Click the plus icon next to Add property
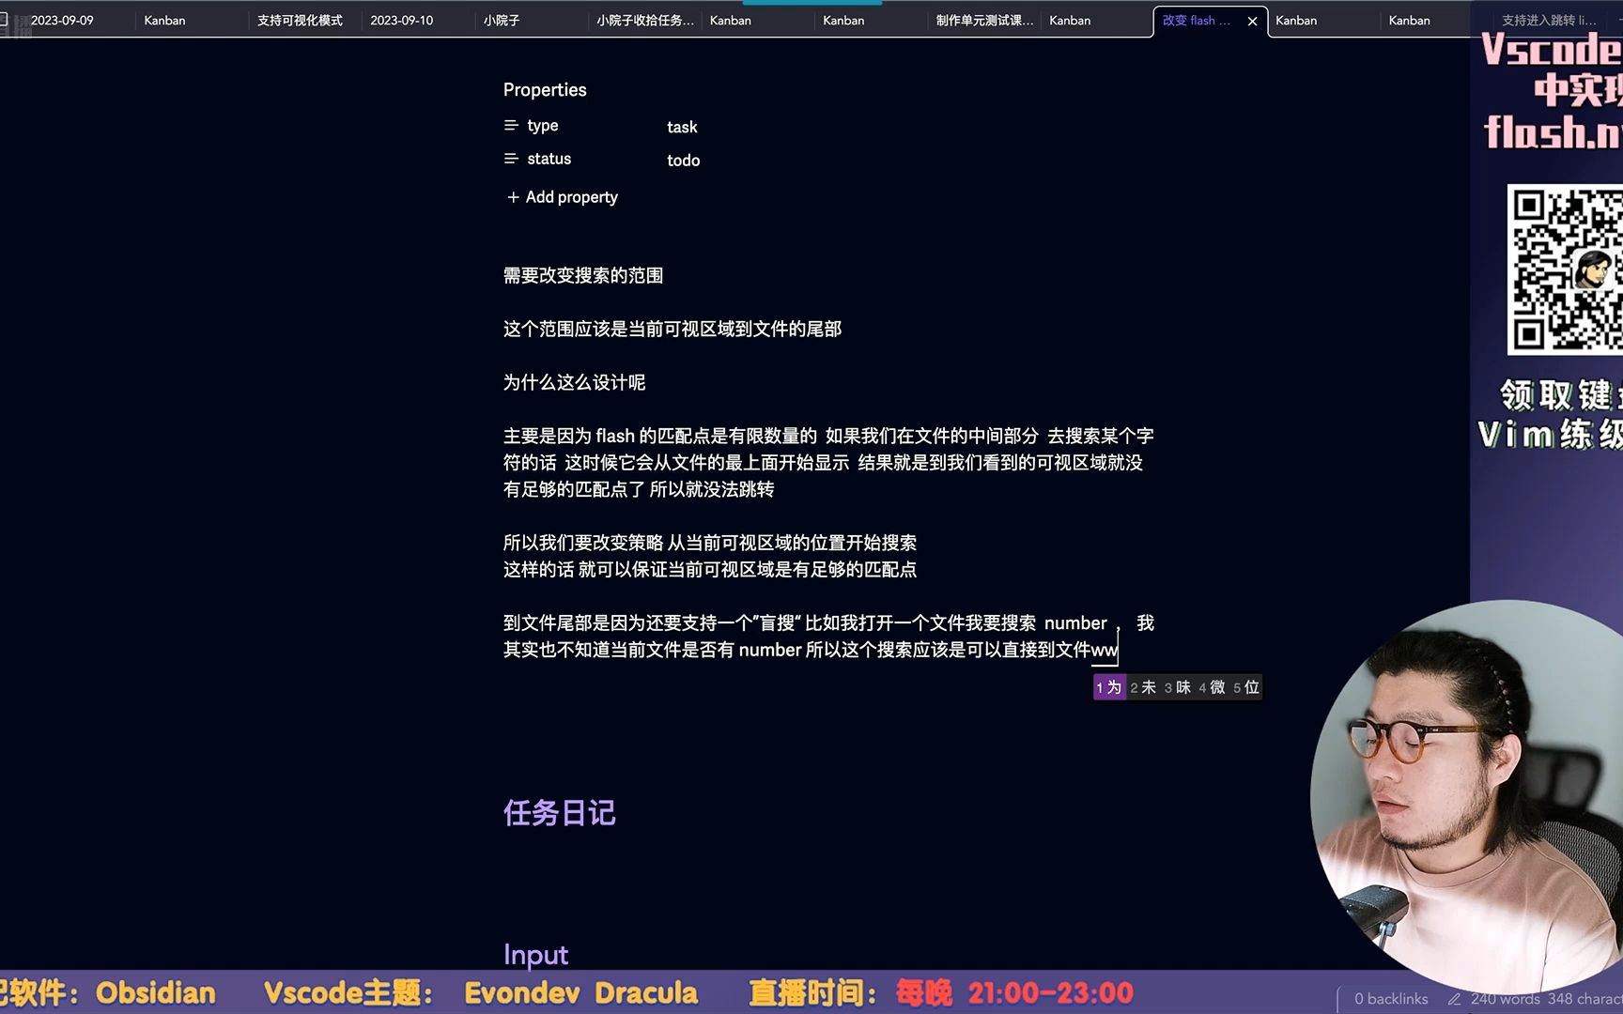Viewport: 1623px width, 1014px height. point(513,197)
